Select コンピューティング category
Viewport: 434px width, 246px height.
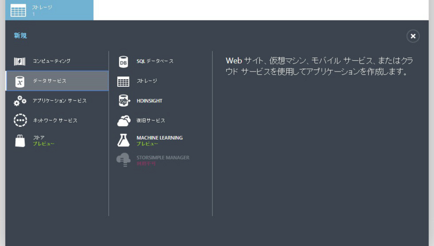tap(57, 61)
